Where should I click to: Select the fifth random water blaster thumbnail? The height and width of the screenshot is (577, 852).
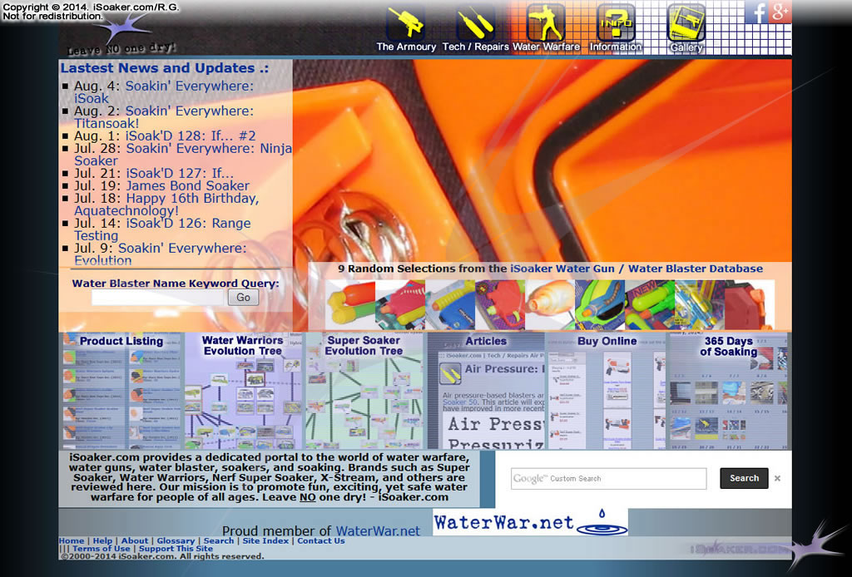point(550,304)
